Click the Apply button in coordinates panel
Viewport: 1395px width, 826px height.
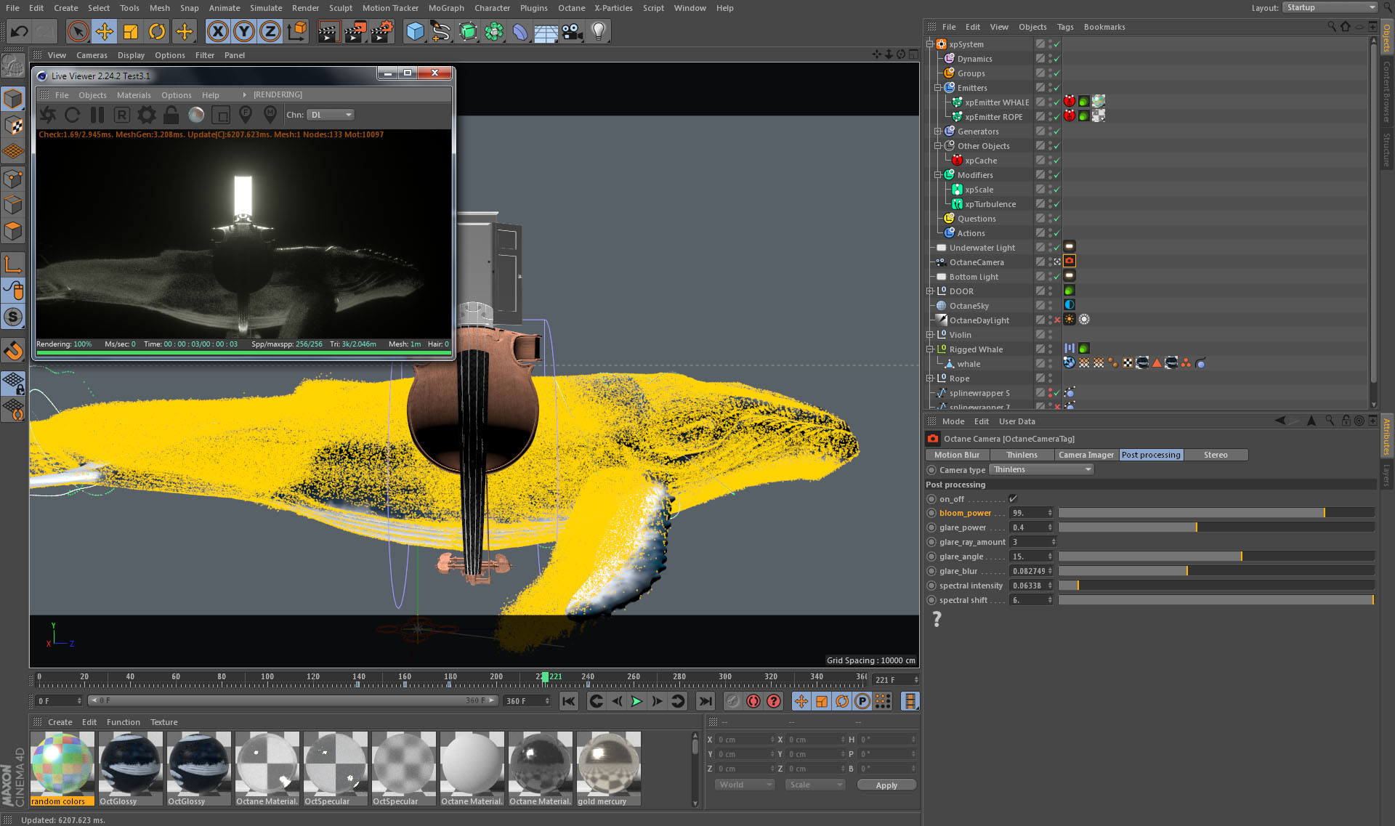(x=886, y=785)
